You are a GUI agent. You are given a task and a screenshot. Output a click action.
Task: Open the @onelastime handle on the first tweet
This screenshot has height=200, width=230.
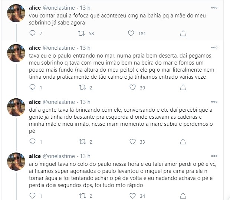click(59, 7)
